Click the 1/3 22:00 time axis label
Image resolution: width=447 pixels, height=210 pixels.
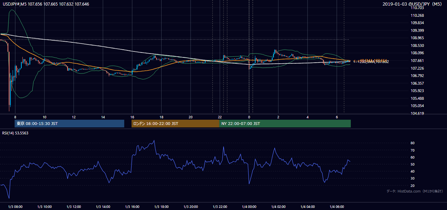[220, 207]
